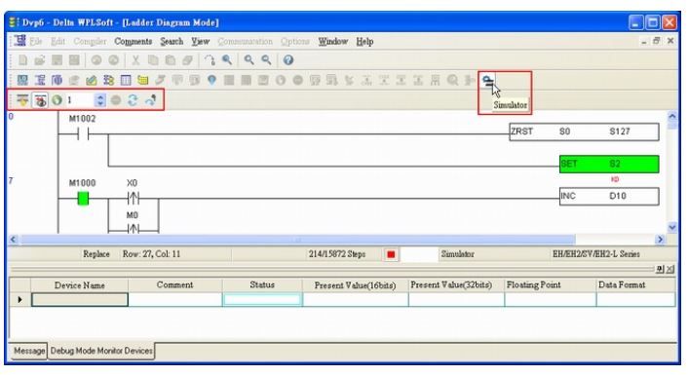The width and height of the screenshot is (688, 375).
Task: Select the M1002 contact in the ladder
Action: [83, 133]
